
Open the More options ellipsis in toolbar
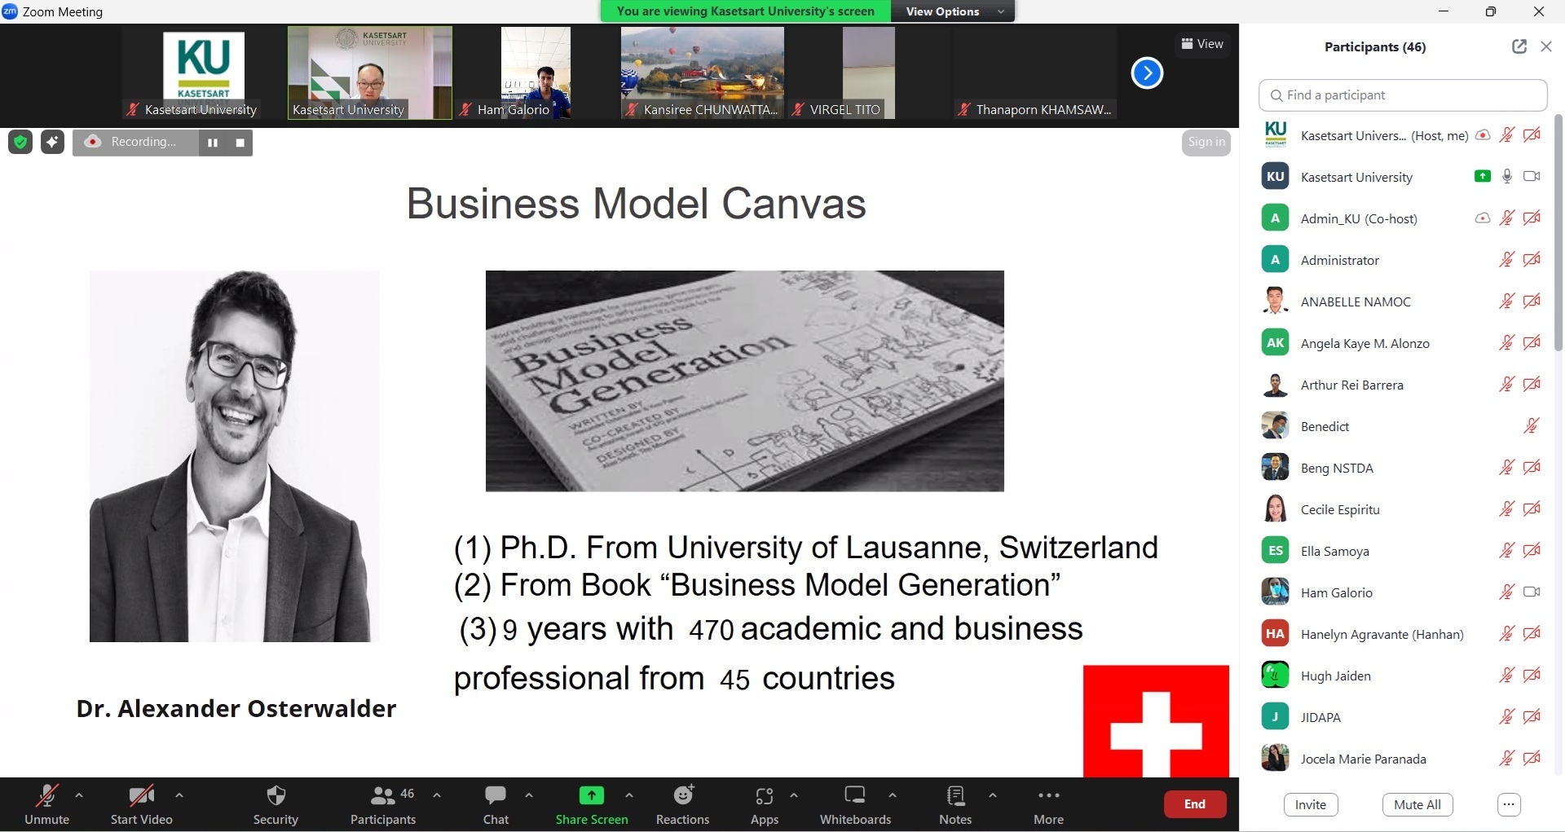pos(1048,795)
